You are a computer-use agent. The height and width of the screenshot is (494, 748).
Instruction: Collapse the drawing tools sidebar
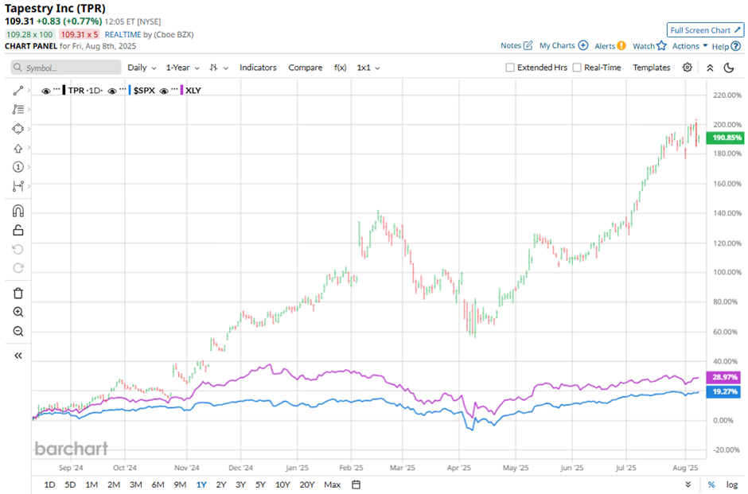[x=18, y=356]
